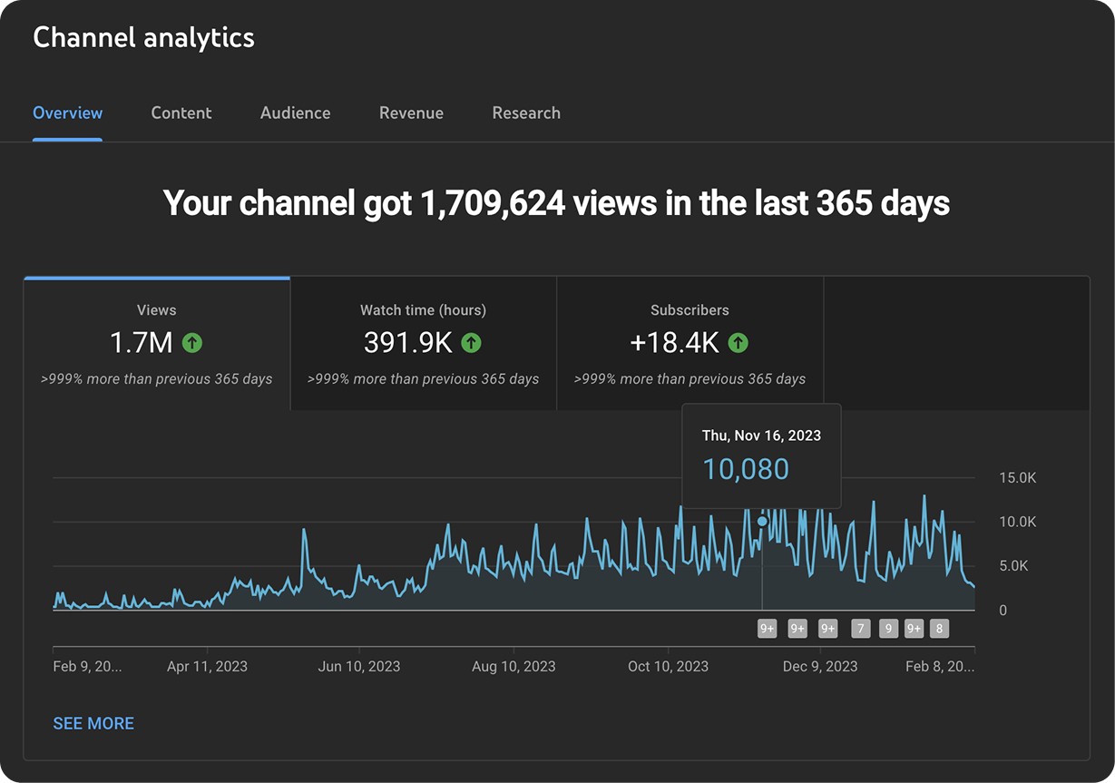
Task: Select the Research tab
Action: point(526,113)
